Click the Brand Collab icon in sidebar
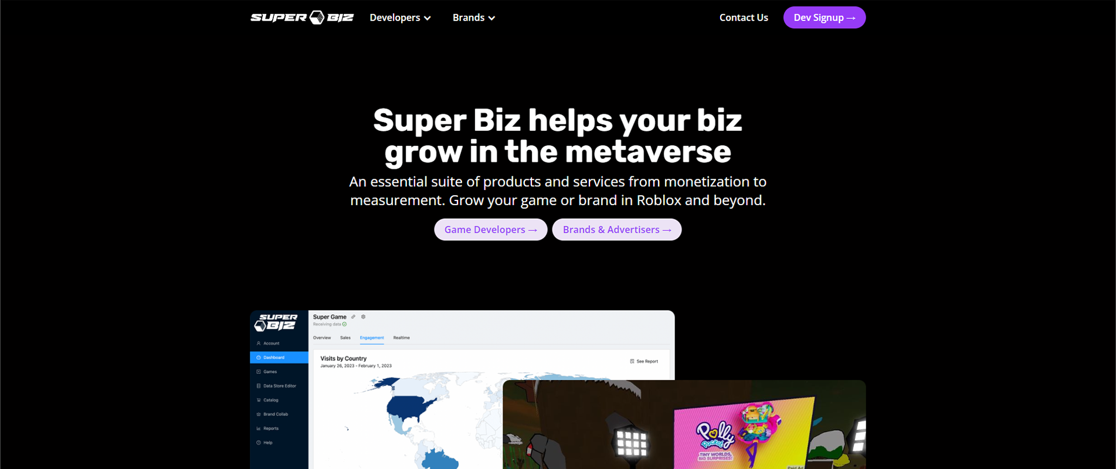This screenshot has height=469, width=1116. tap(259, 414)
